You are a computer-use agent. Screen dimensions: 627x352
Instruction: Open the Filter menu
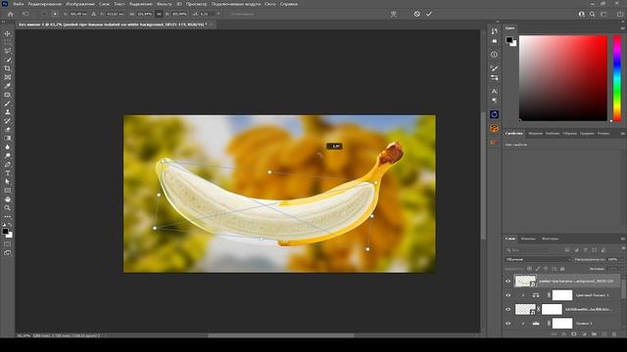pos(165,4)
